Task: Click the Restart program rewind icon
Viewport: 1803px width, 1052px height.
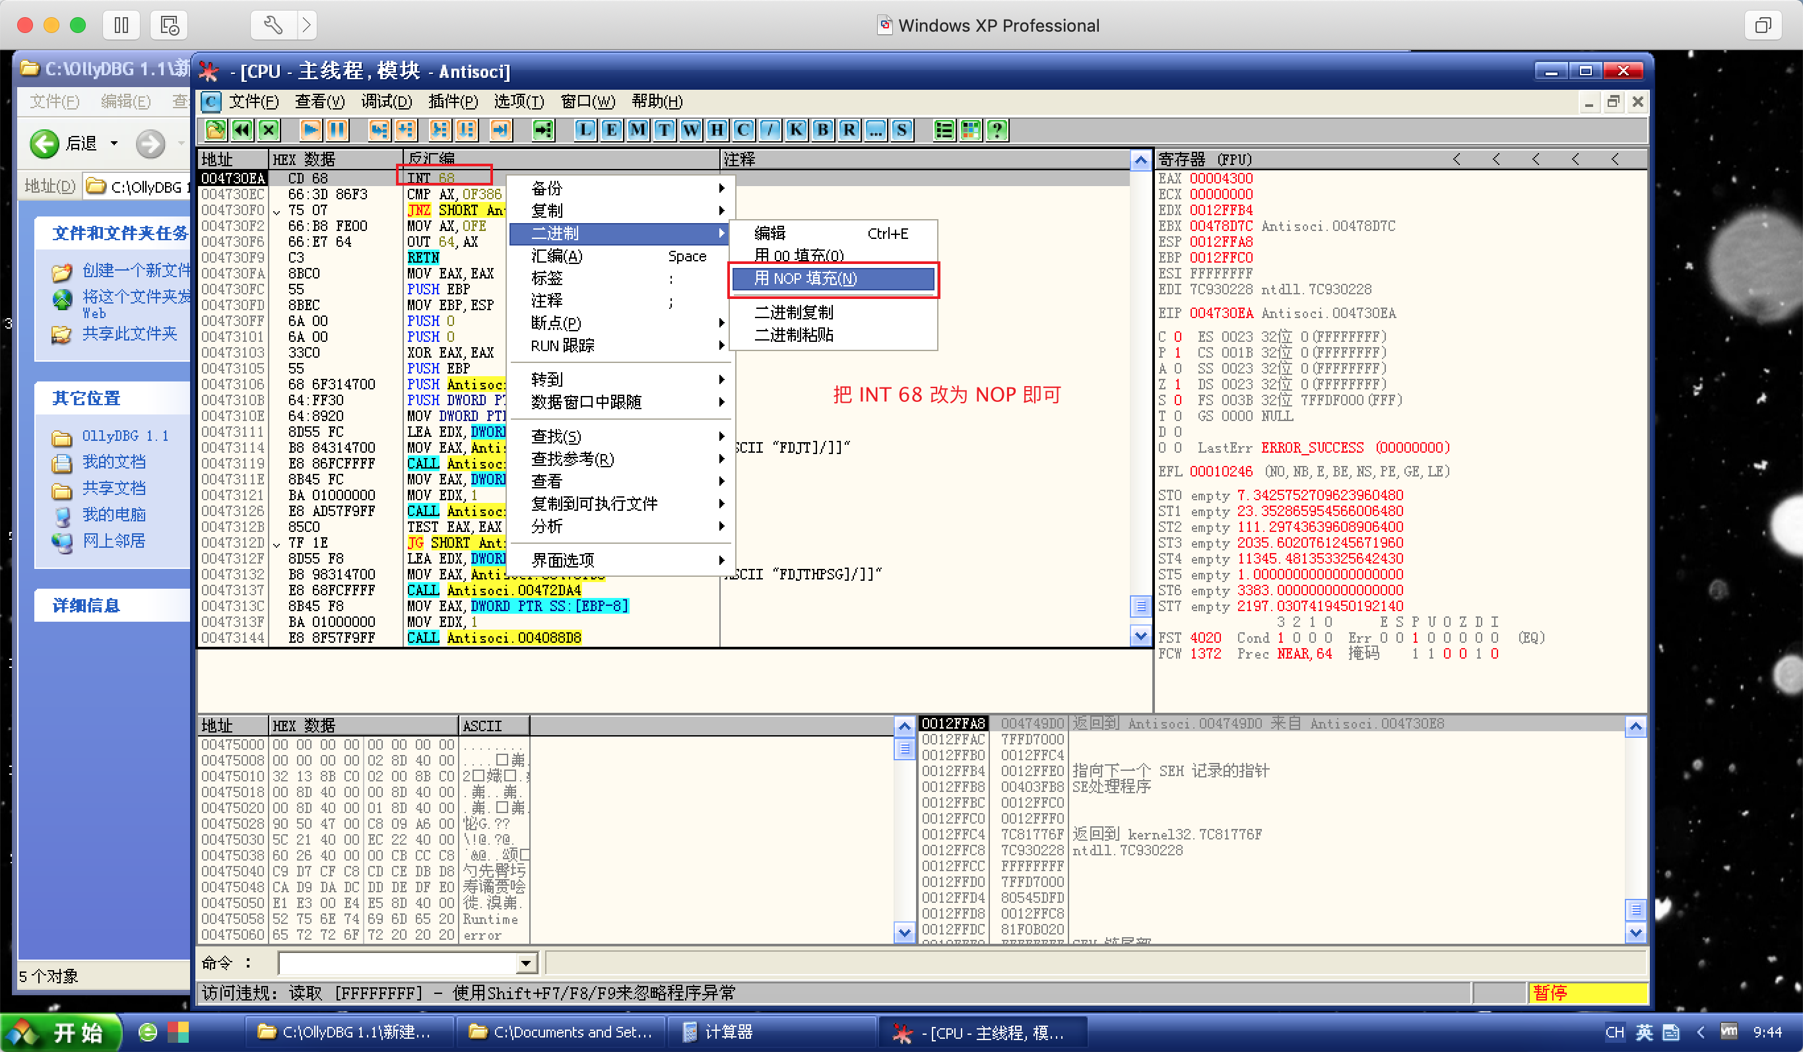Action: click(242, 130)
